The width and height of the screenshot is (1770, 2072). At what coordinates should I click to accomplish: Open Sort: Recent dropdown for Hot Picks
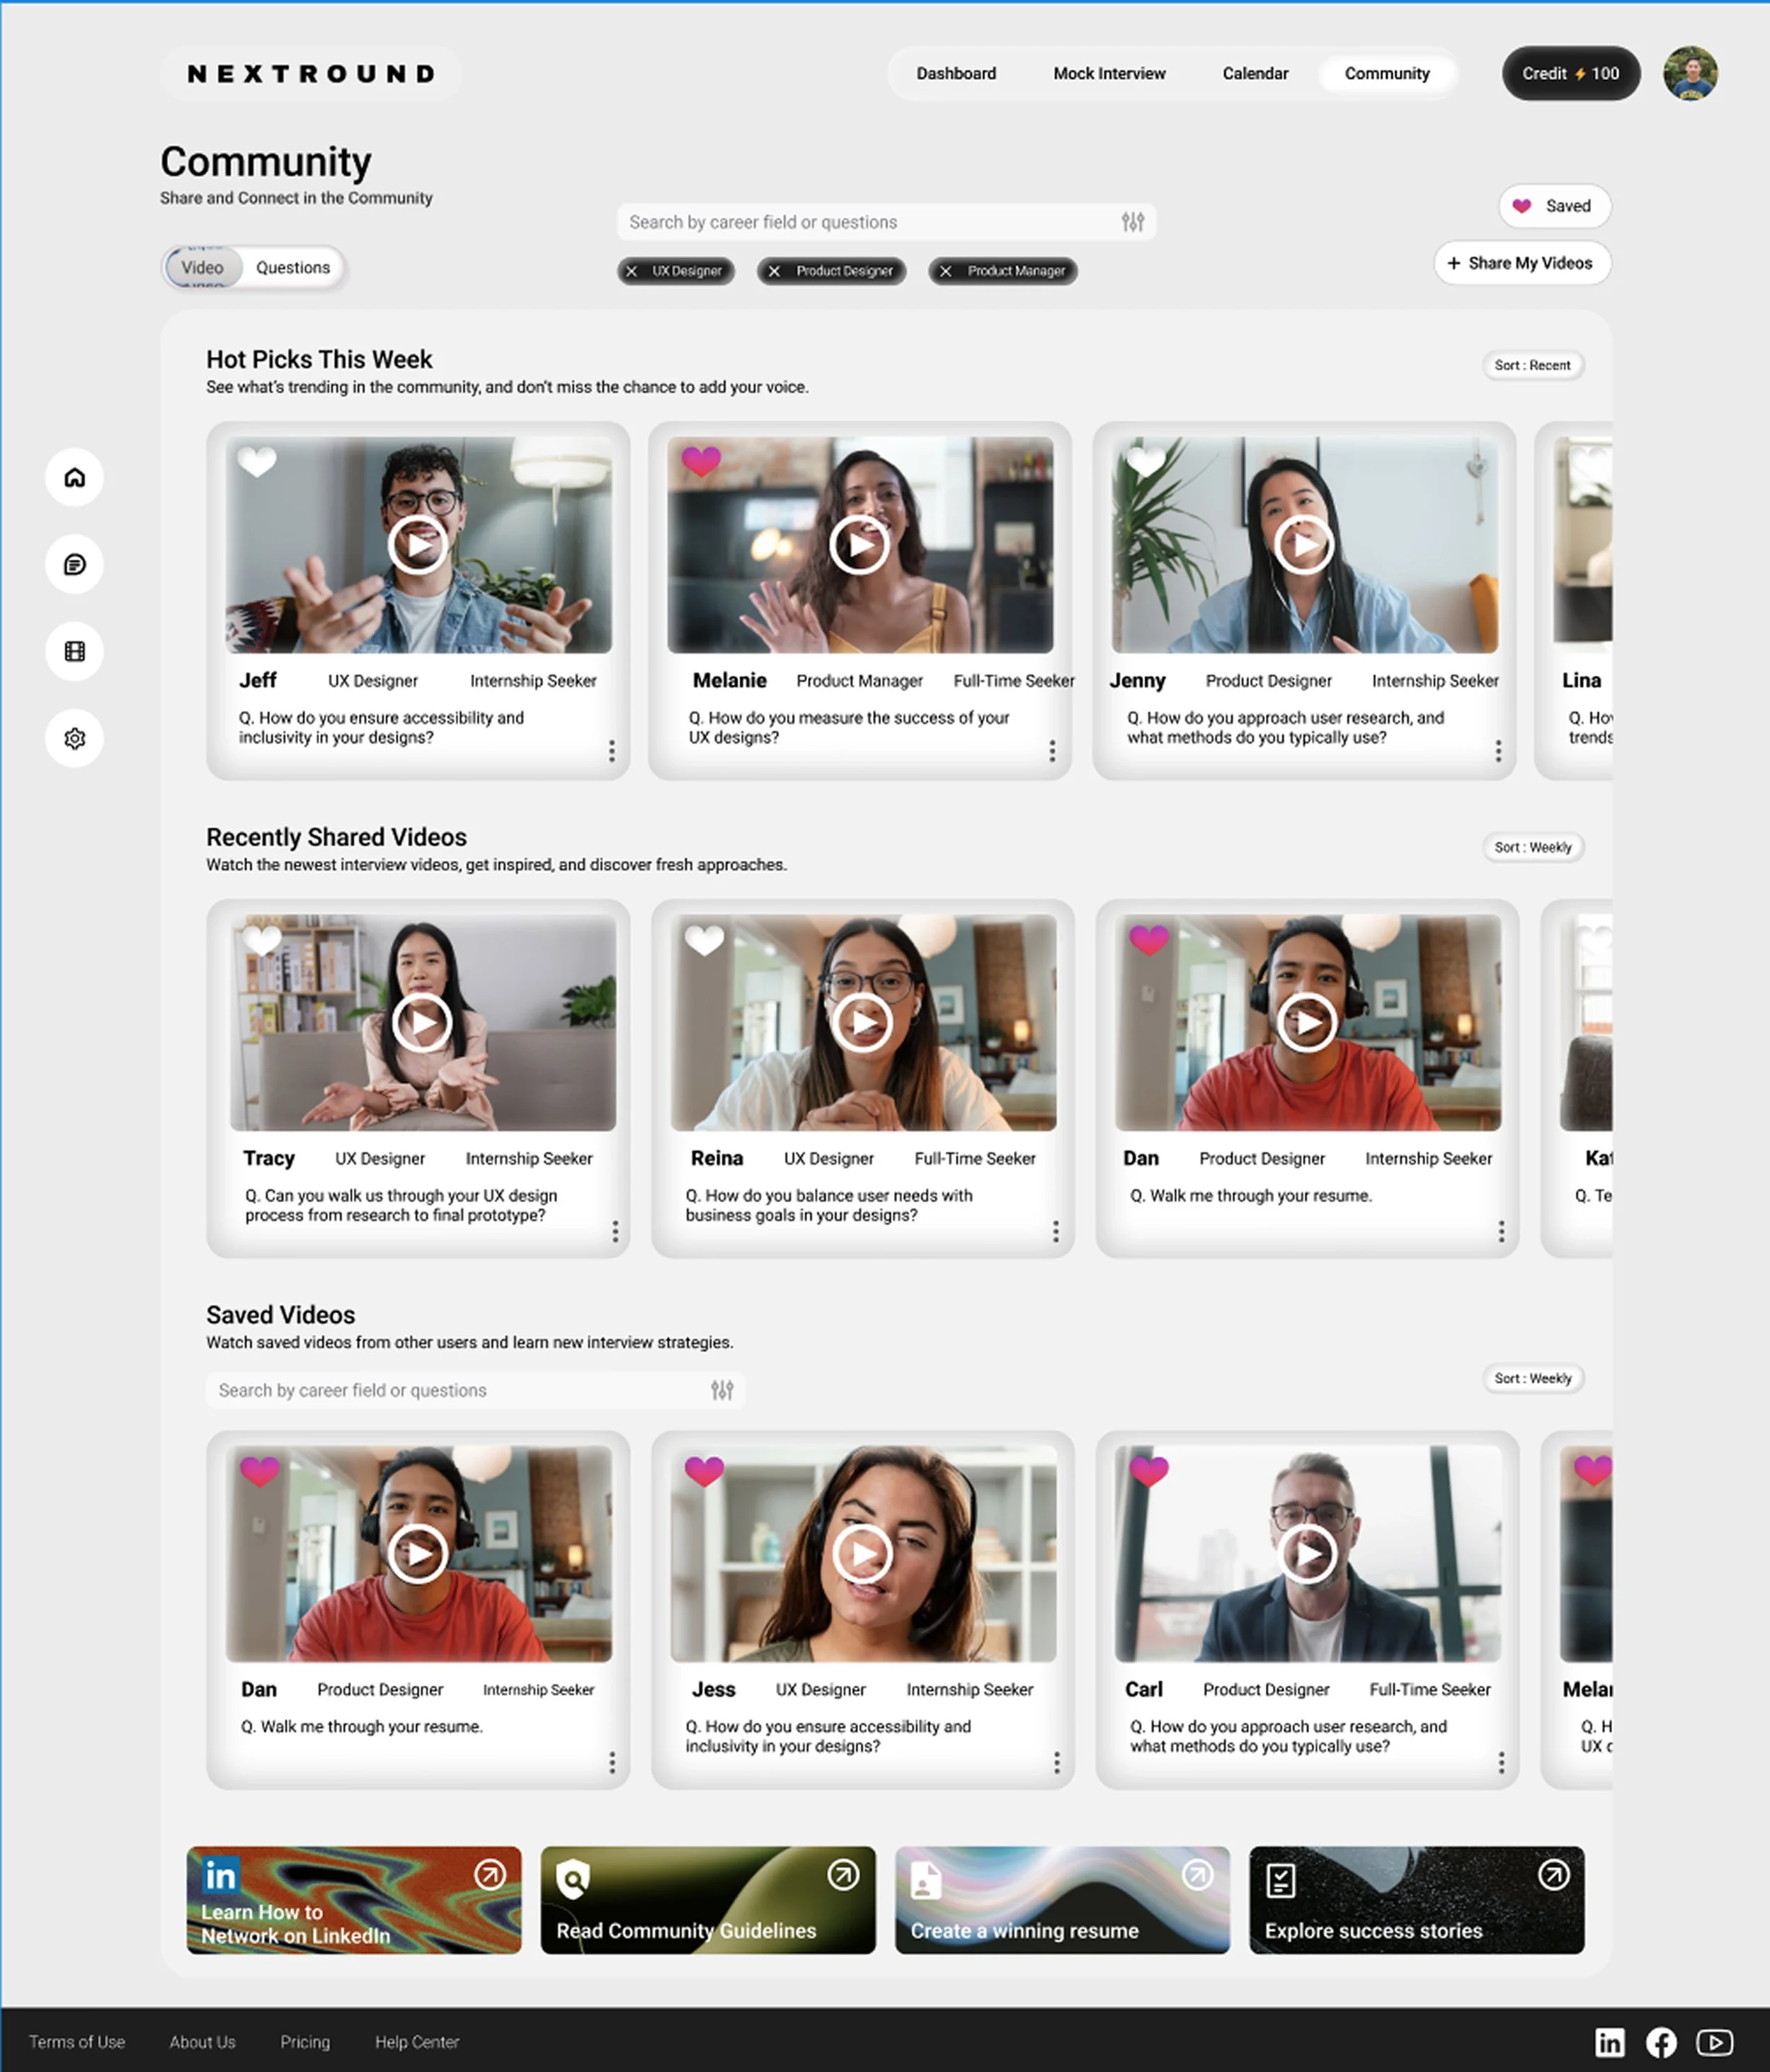coord(1531,366)
